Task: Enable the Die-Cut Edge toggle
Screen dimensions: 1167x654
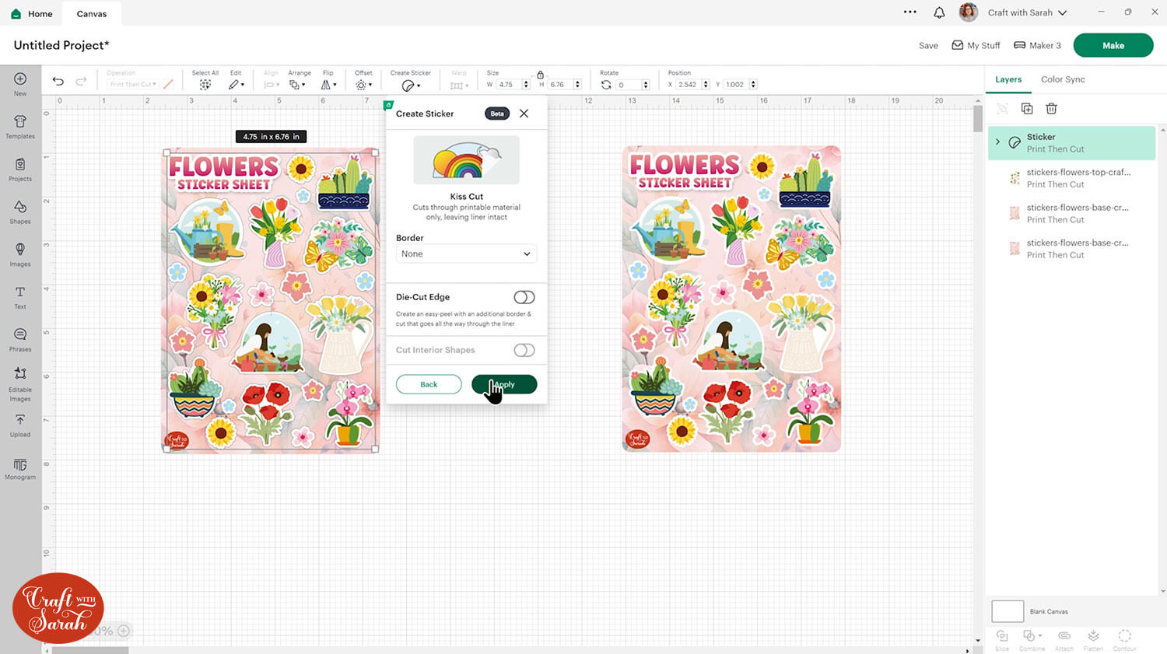Action: tap(524, 297)
